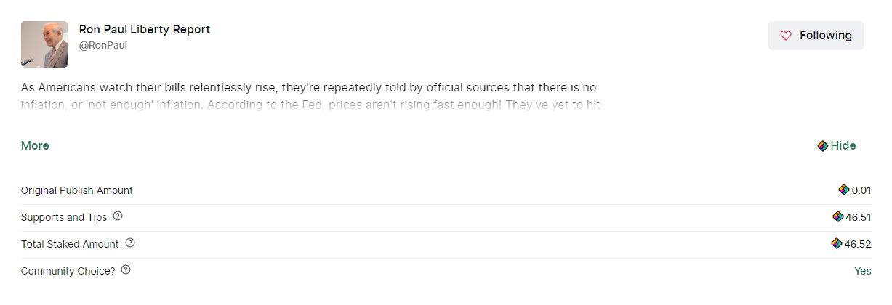Expand the description with More
The width and height of the screenshot is (892, 305).
(x=35, y=145)
